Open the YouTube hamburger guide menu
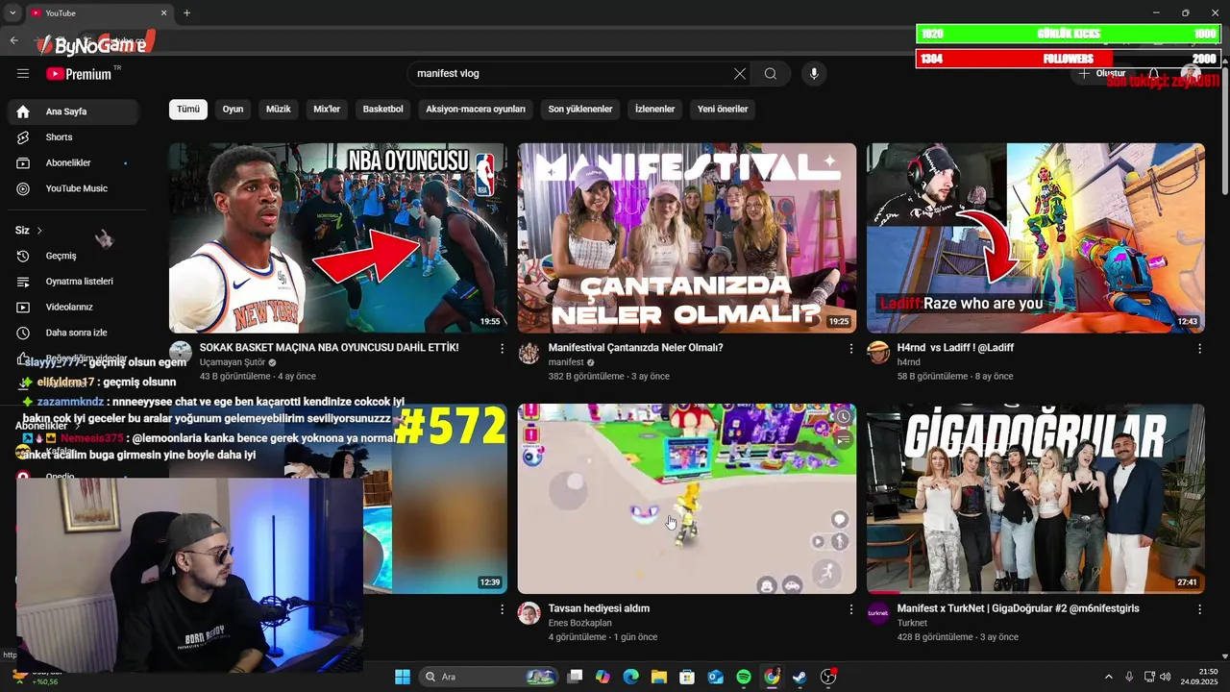Image resolution: width=1230 pixels, height=692 pixels. (23, 73)
